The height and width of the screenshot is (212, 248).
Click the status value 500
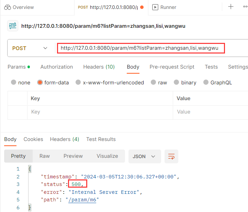point(76,184)
